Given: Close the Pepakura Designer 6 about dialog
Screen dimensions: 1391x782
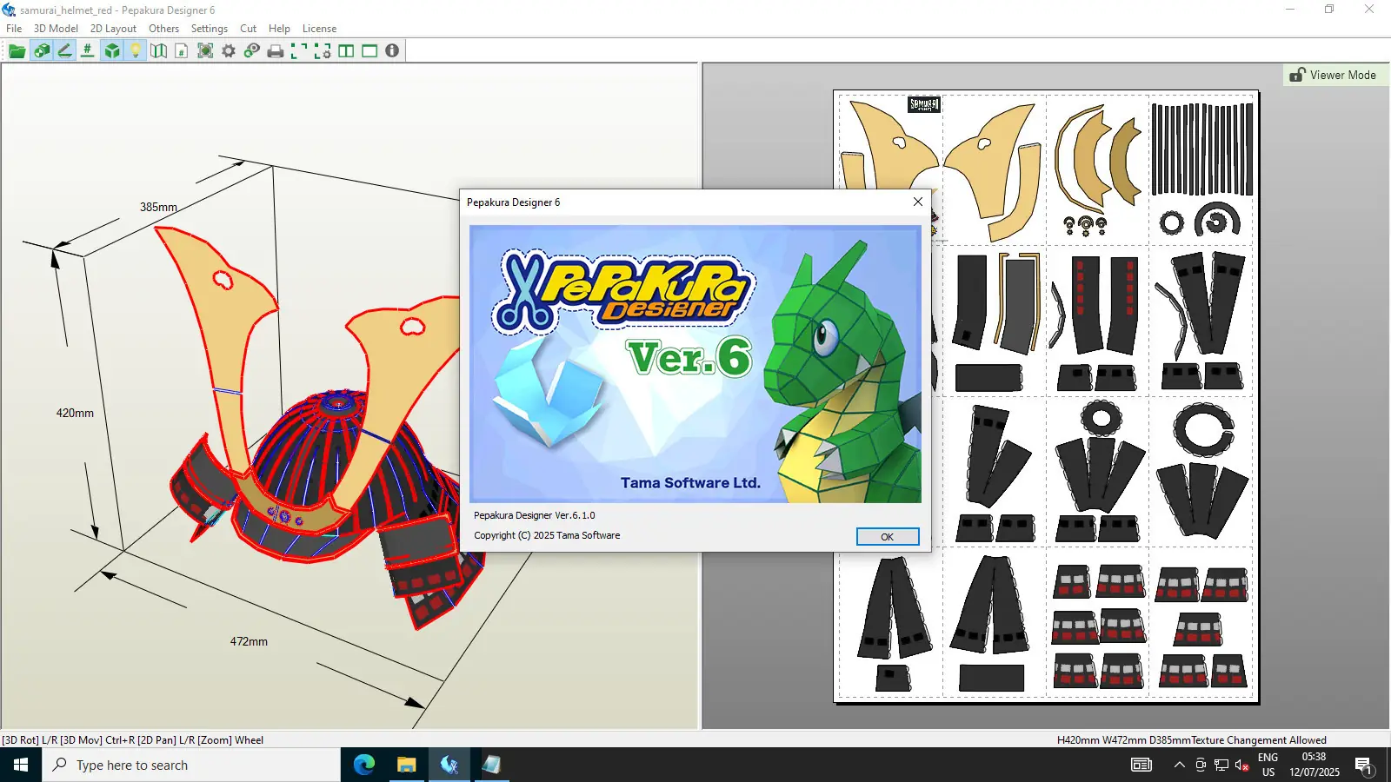Looking at the screenshot, I should (917, 202).
